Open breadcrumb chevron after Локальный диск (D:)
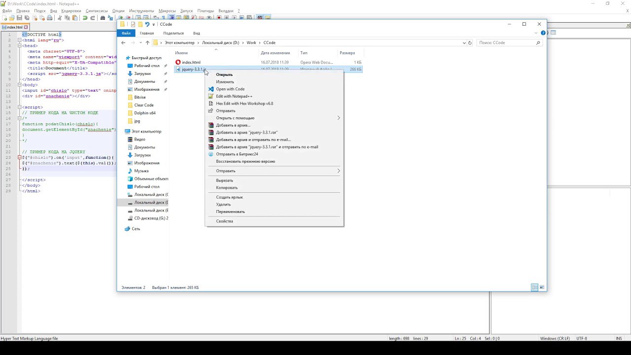631x355 pixels. point(243,43)
